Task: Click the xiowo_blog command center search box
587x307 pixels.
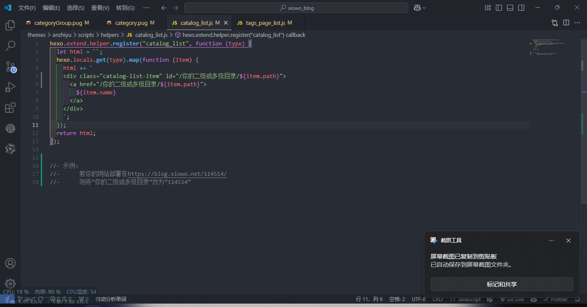Action: tap(296, 8)
